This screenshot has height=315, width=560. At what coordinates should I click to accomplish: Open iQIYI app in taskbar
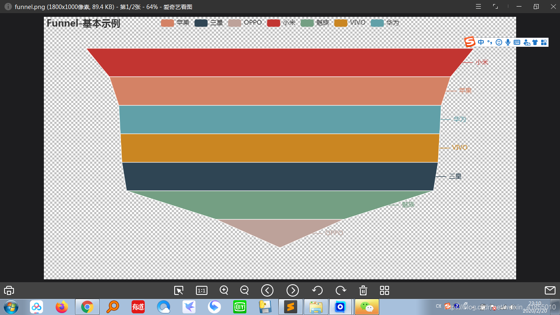(239, 306)
